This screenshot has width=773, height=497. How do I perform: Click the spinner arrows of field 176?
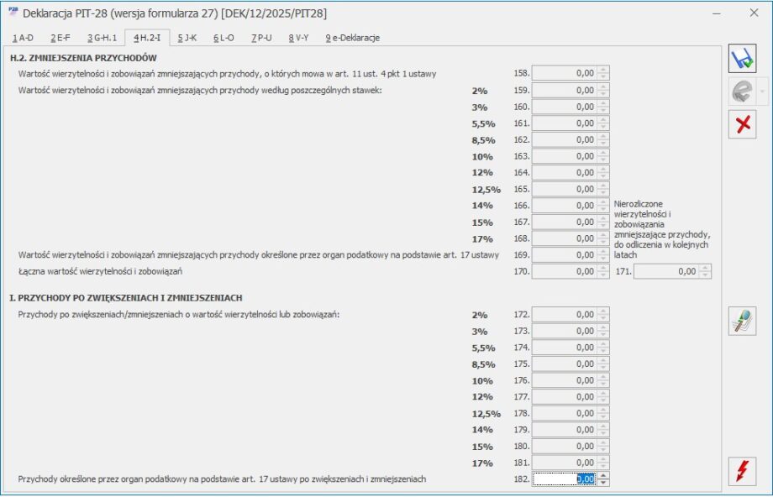603,380
